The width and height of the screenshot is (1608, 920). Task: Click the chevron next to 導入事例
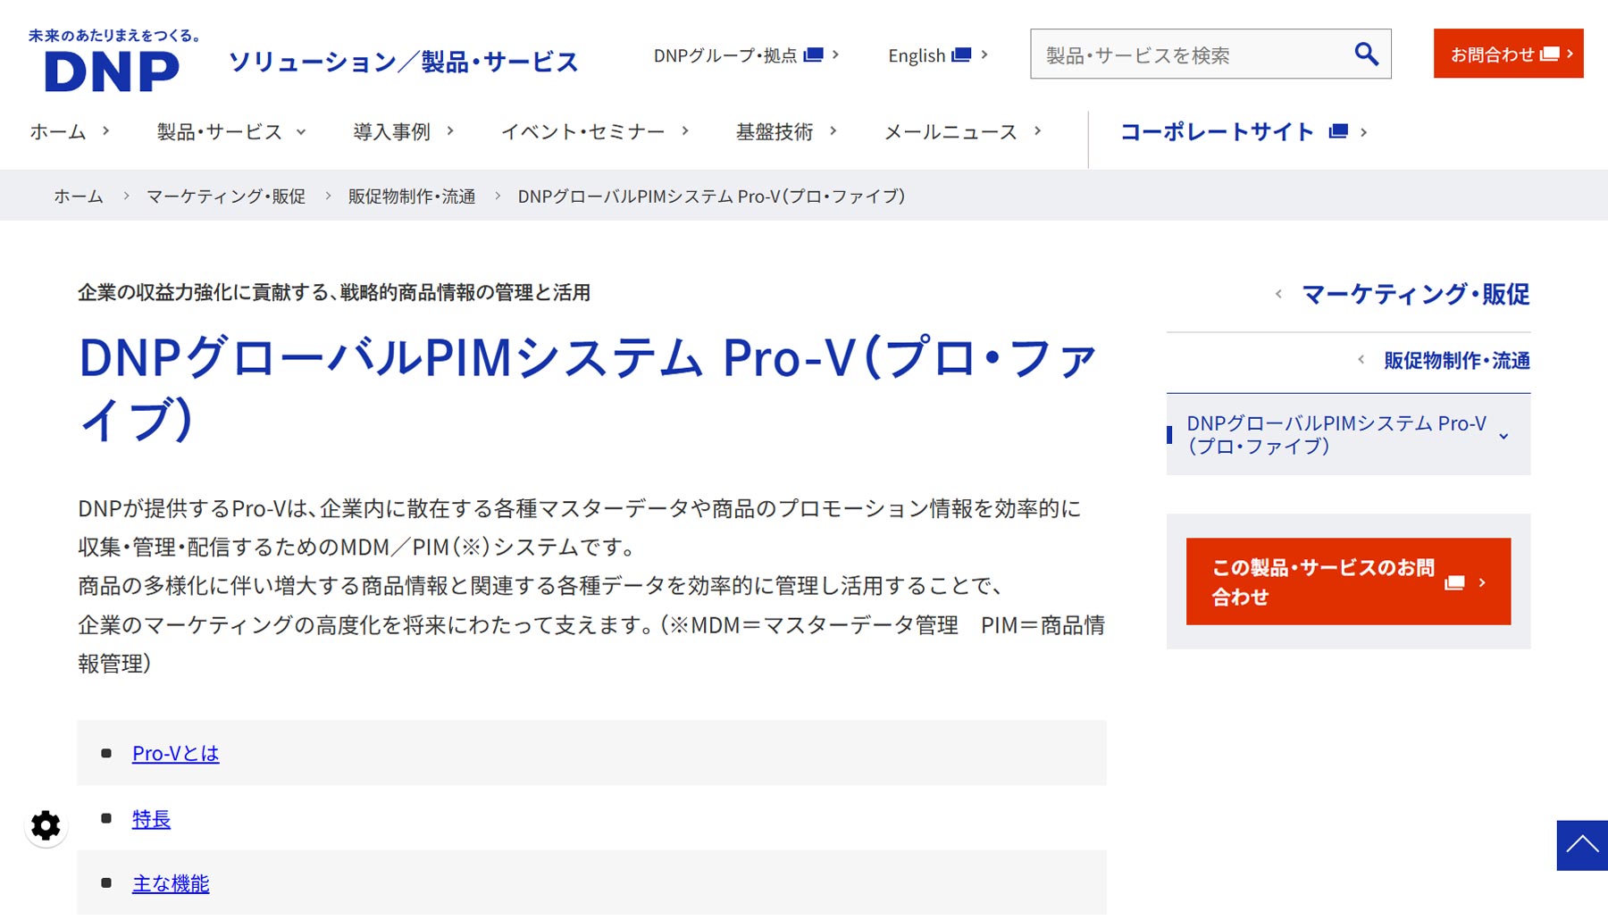click(450, 131)
